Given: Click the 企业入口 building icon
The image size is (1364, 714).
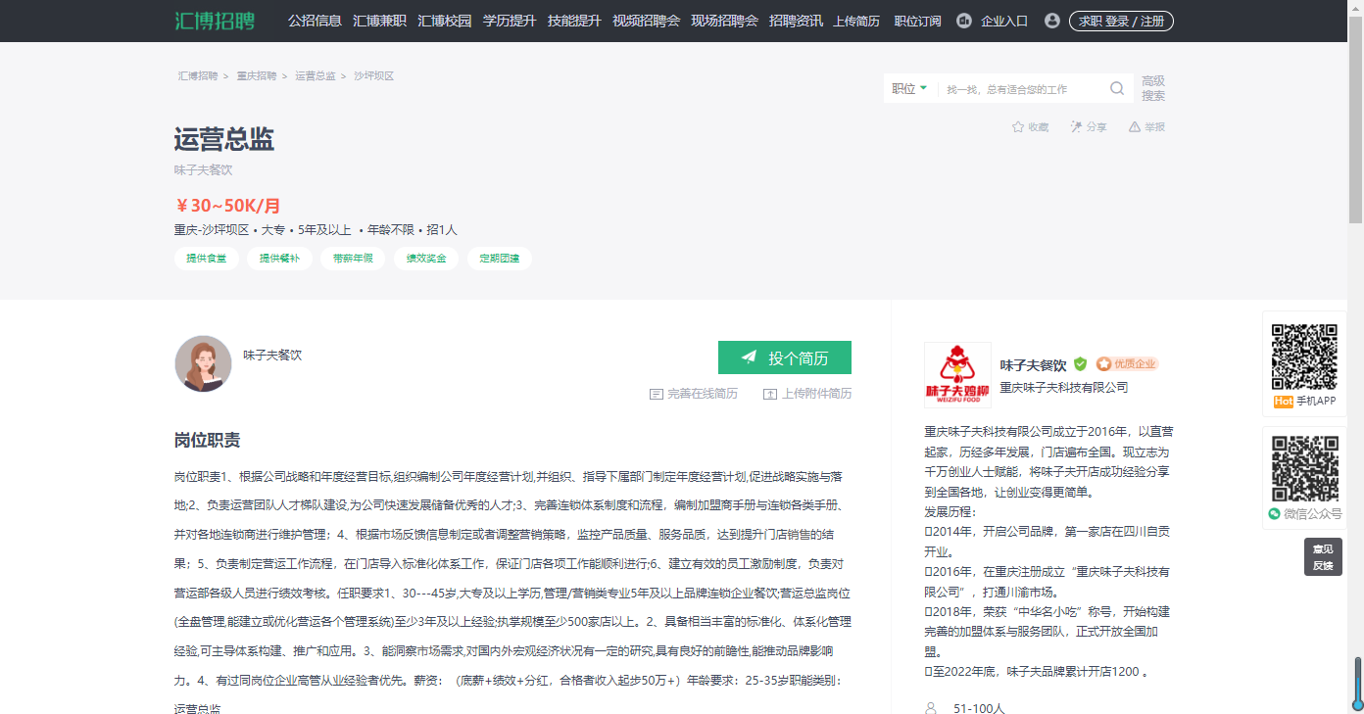Looking at the screenshot, I should point(963,21).
